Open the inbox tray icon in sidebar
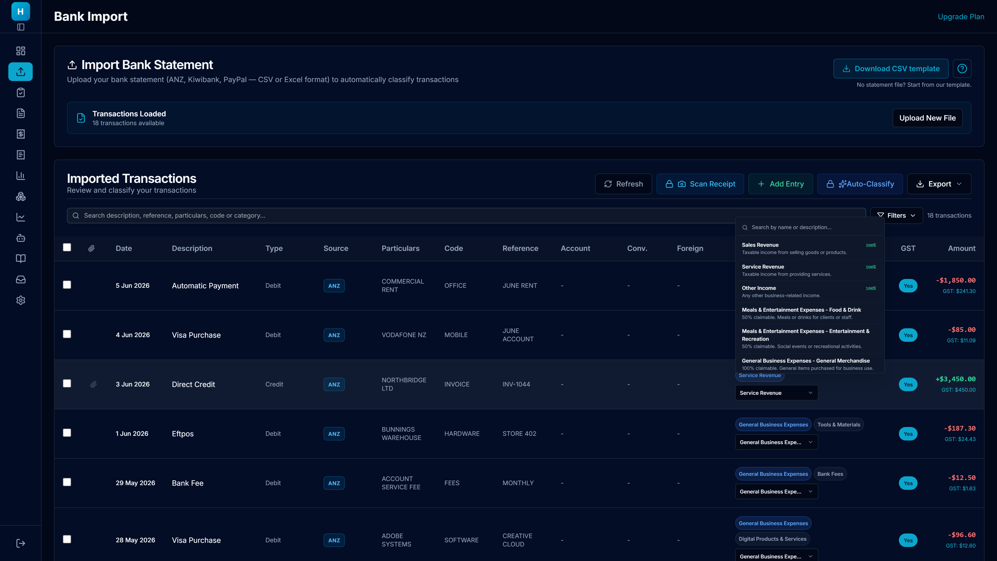Viewport: 997px width, 561px height. pos(21,279)
